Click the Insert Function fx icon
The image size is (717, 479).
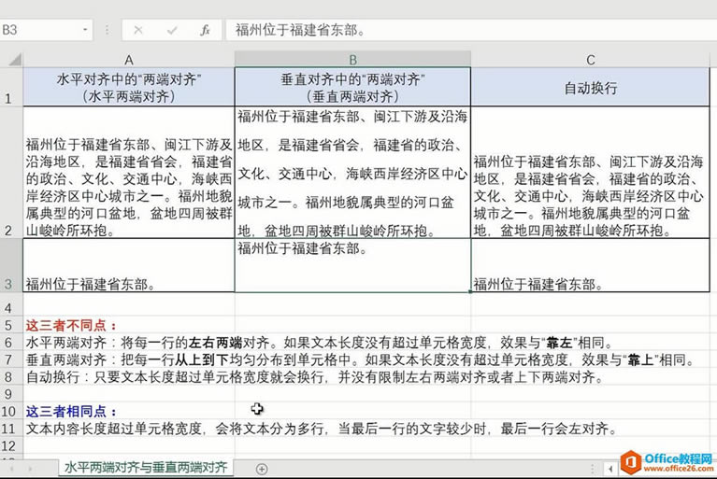pos(206,30)
